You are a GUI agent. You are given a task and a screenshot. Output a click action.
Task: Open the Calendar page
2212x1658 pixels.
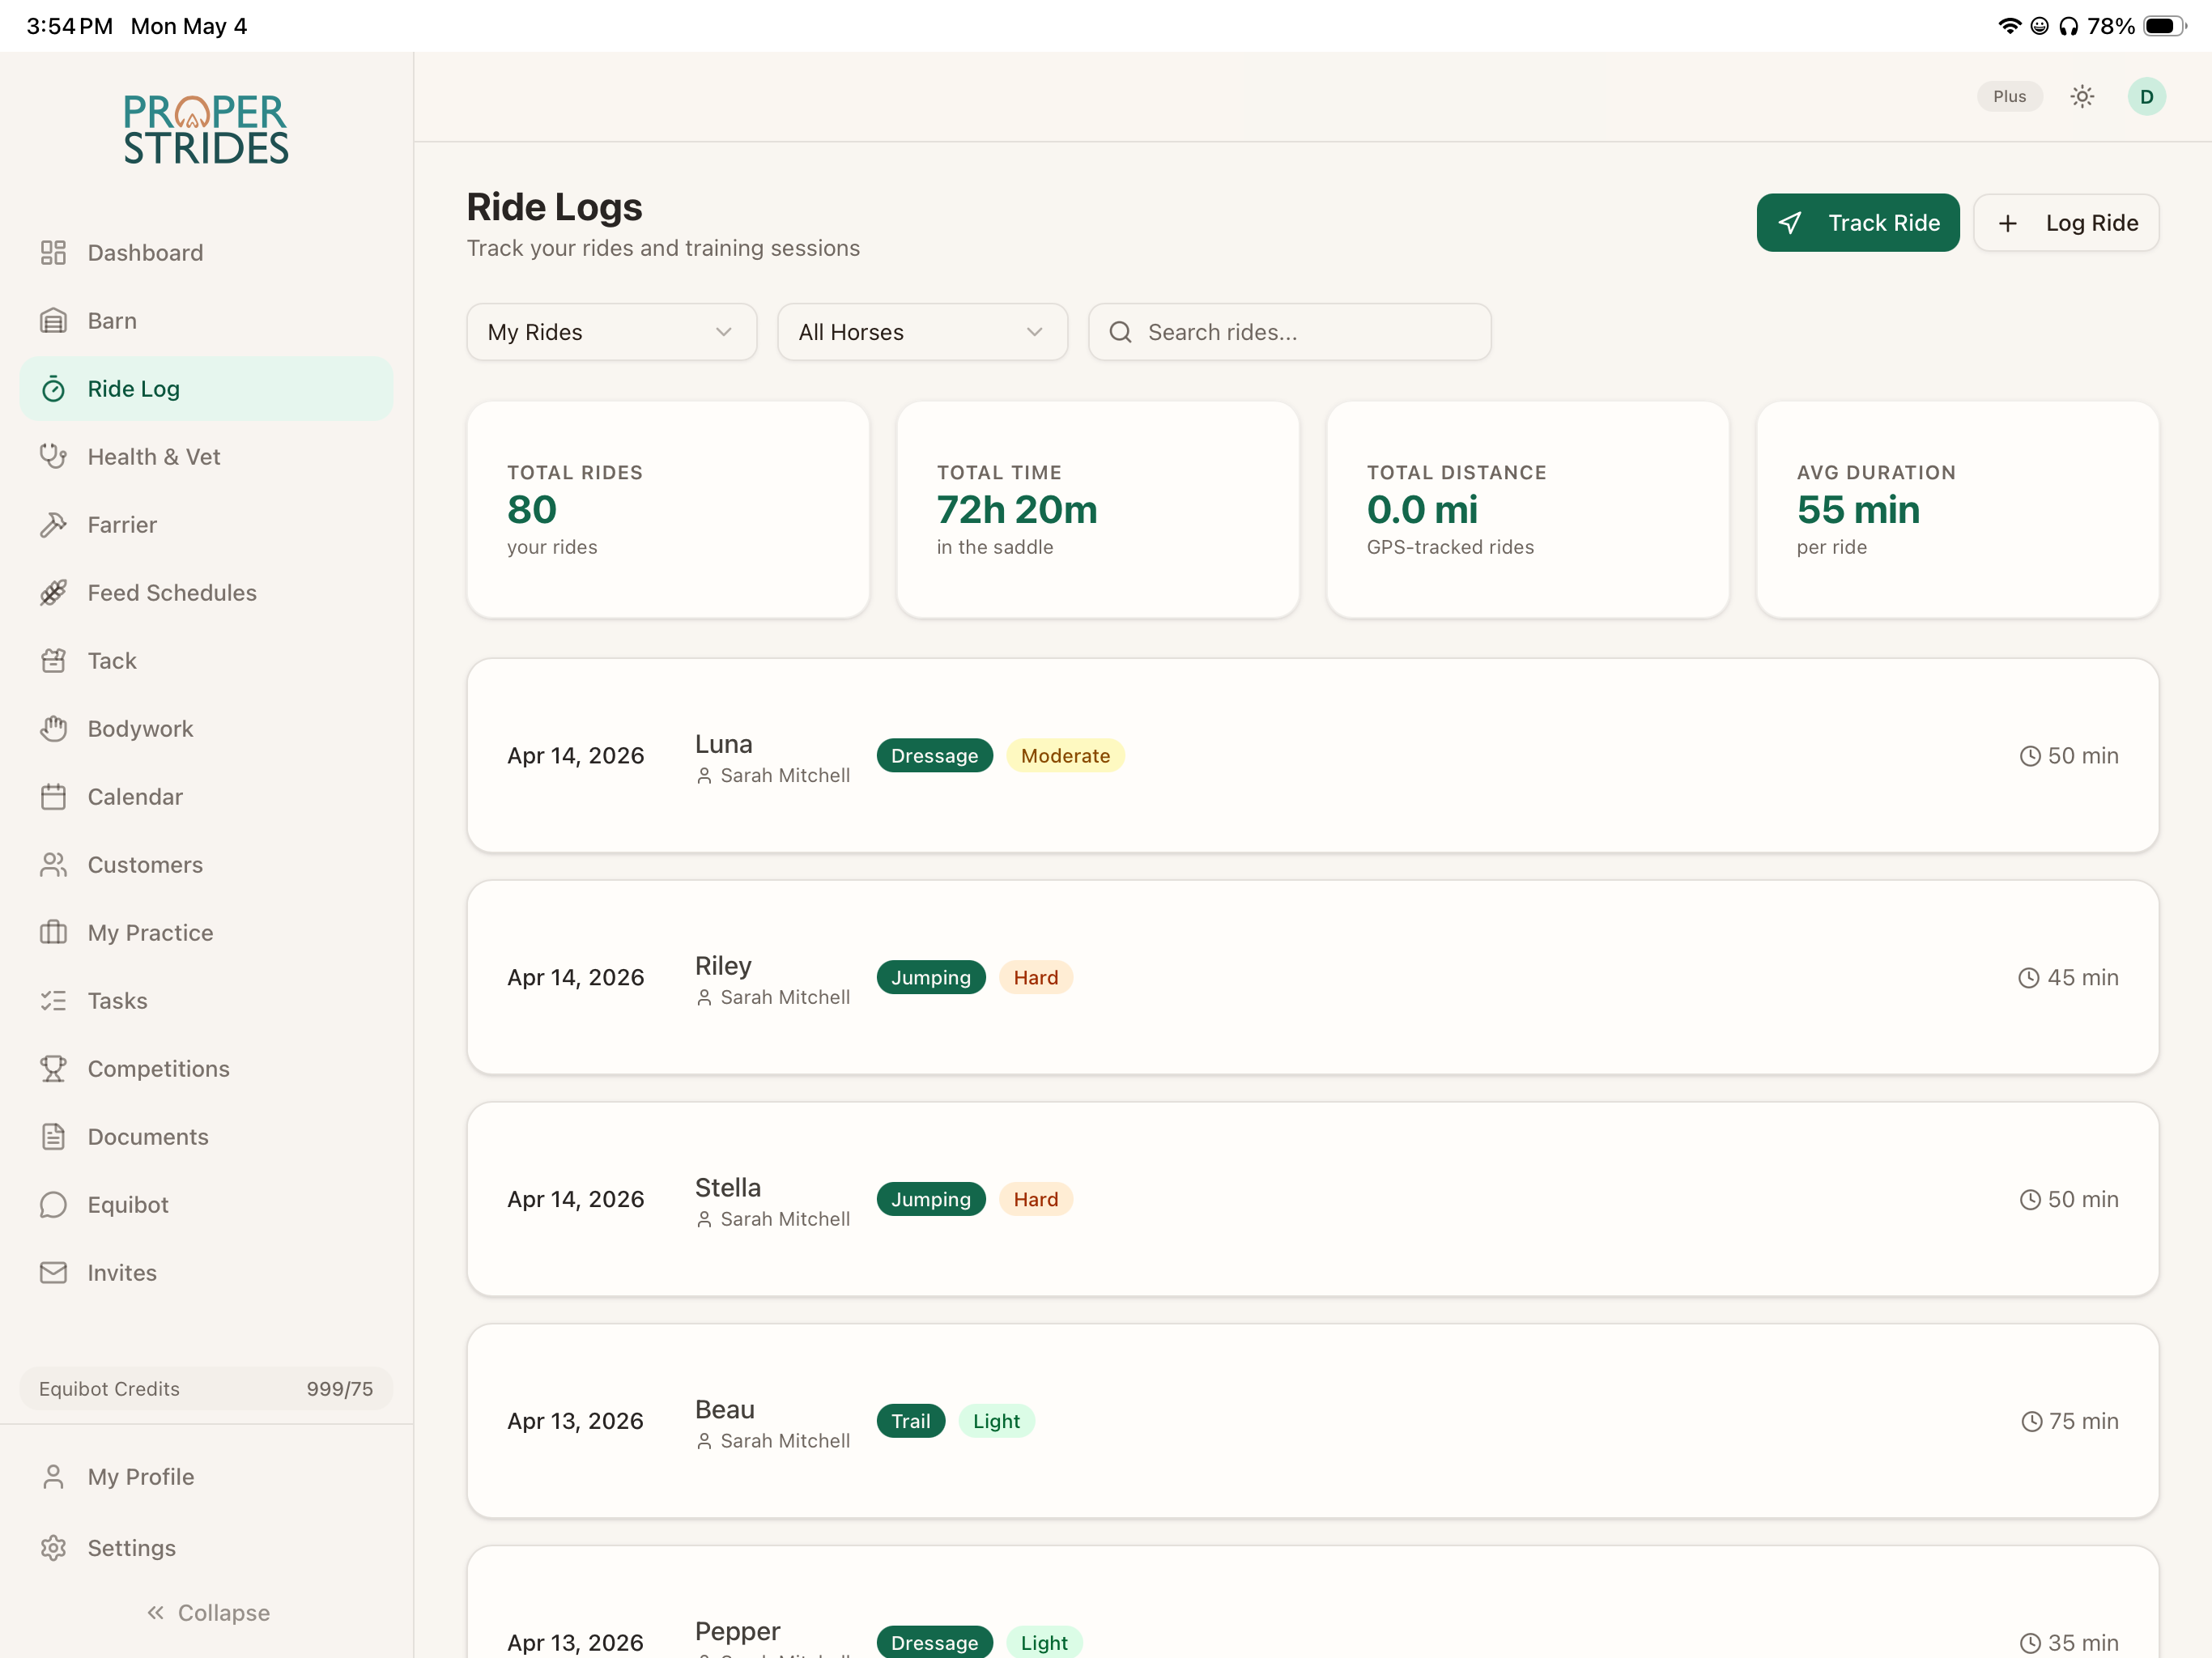[x=206, y=796]
